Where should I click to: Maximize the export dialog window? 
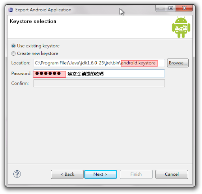(170, 8)
